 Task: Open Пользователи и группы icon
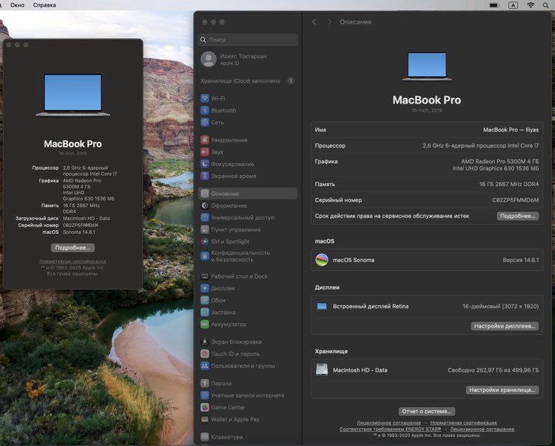(205, 366)
